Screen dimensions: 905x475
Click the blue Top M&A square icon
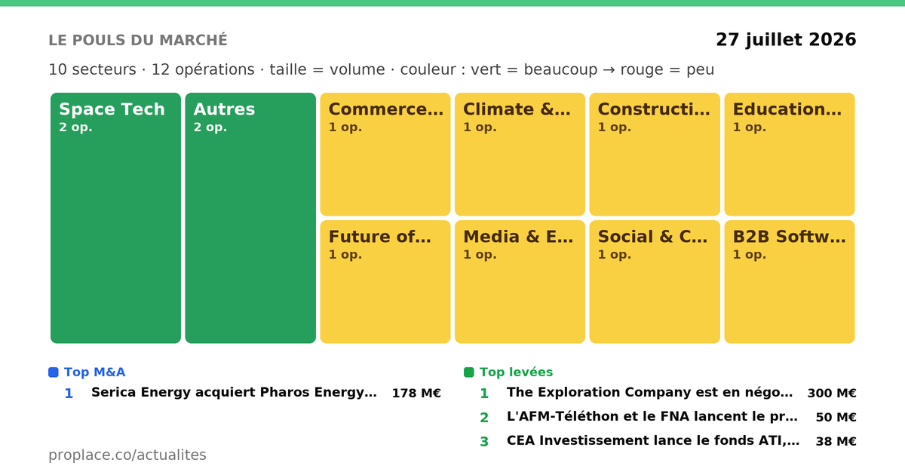(54, 372)
